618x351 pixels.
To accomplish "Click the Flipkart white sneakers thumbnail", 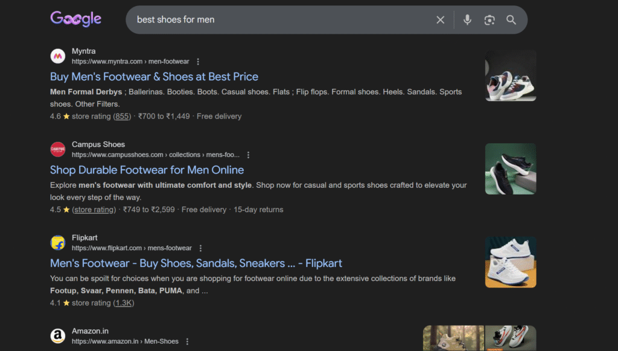I will pos(511,262).
